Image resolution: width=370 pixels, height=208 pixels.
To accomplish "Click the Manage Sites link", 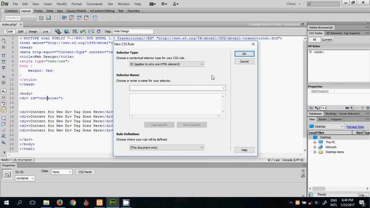I will (x=355, y=127).
